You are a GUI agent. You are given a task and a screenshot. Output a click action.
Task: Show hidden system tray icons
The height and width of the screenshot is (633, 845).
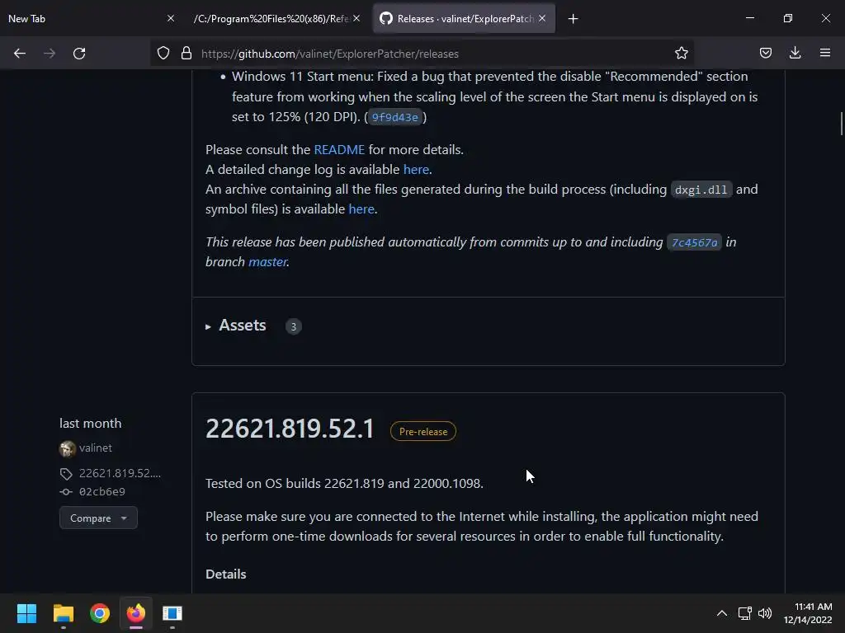click(721, 613)
